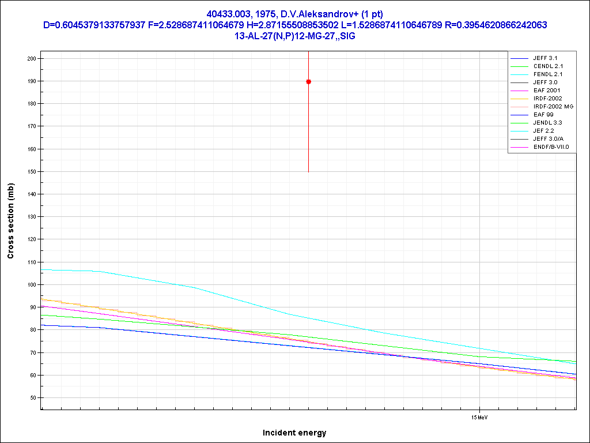The height and width of the screenshot is (443, 590).
Task: Click the 200 tick label on y-axis
Action: point(31,59)
